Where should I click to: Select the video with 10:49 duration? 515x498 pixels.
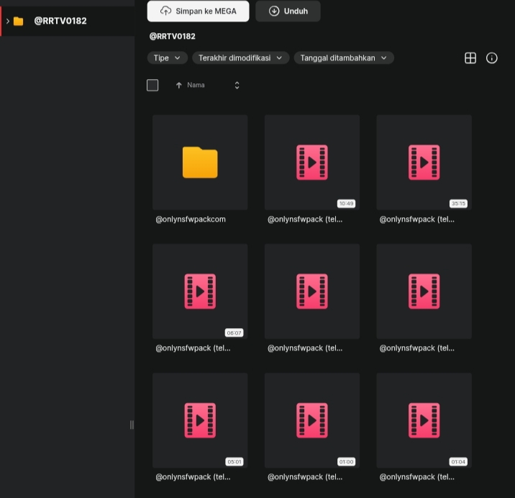312,163
